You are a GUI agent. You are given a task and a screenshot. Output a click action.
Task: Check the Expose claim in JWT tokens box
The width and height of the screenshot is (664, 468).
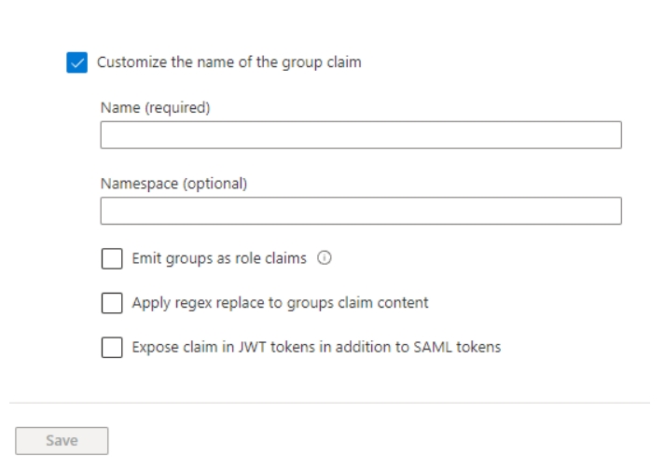click(111, 347)
